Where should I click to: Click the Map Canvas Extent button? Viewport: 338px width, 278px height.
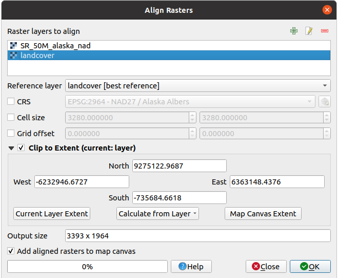click(x=263, y=214)
